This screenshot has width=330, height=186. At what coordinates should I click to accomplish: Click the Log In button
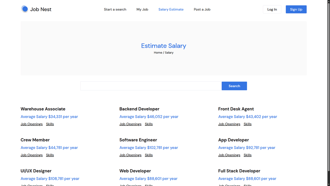tap(272, 9)
